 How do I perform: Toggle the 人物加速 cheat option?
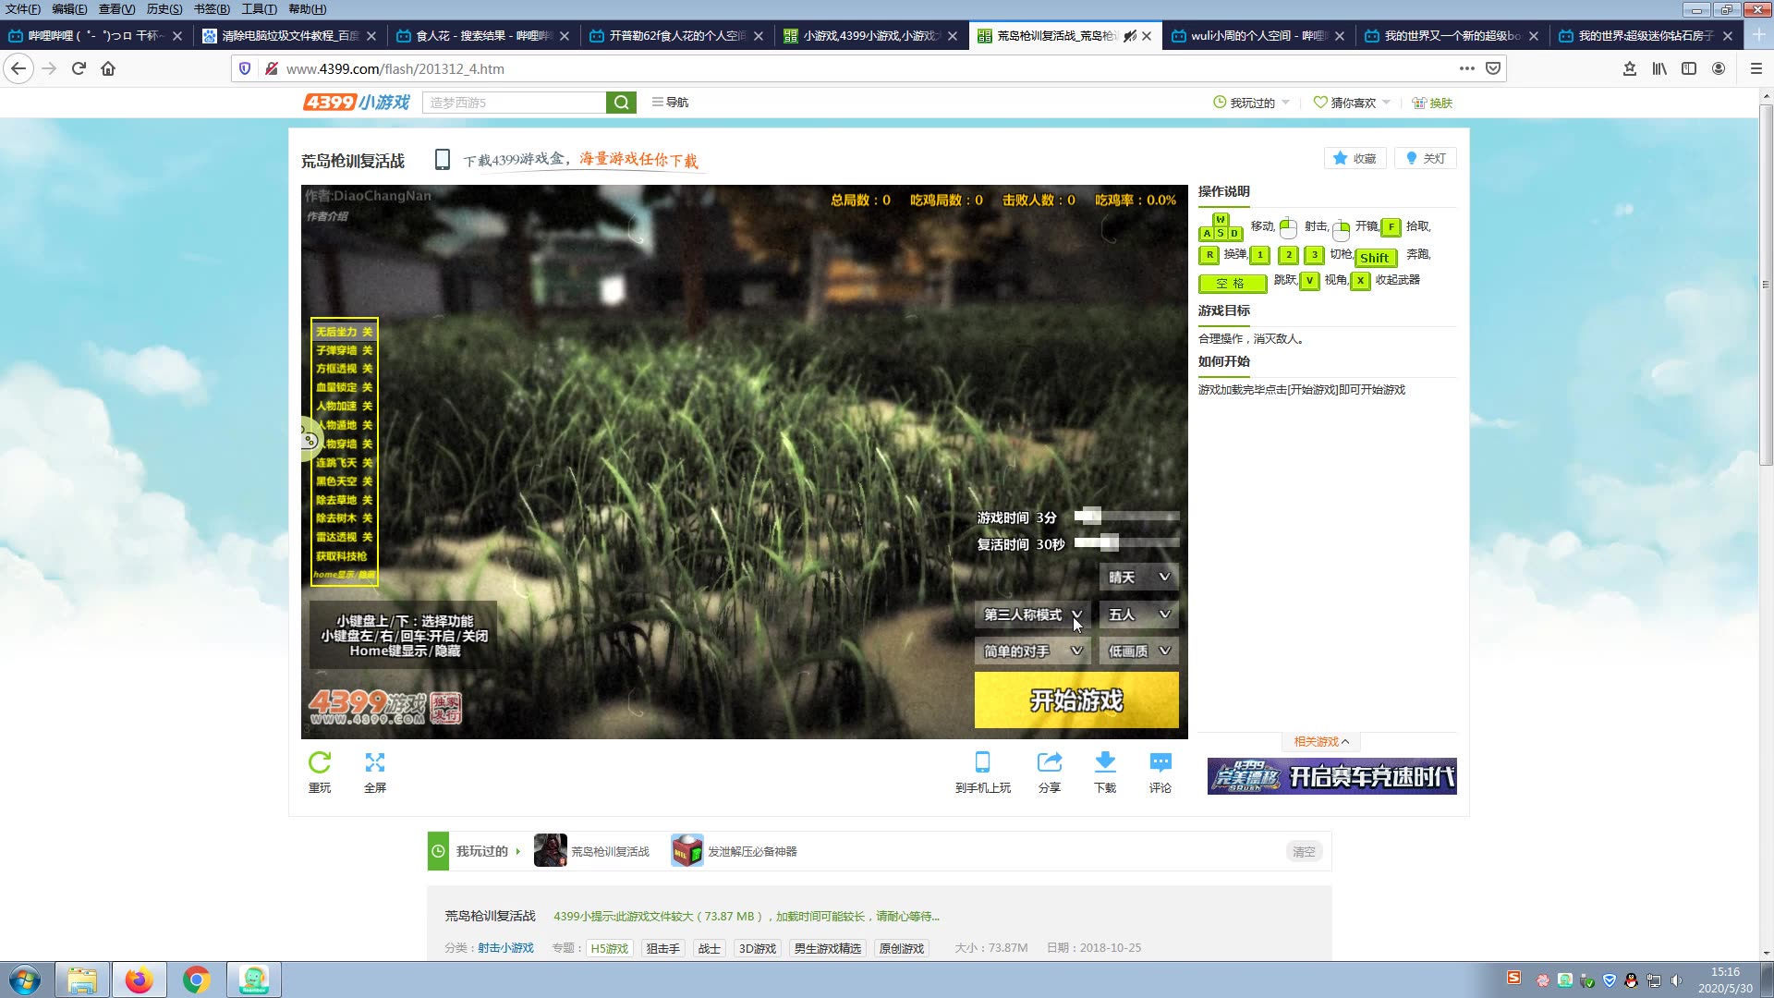coord(344,406)
